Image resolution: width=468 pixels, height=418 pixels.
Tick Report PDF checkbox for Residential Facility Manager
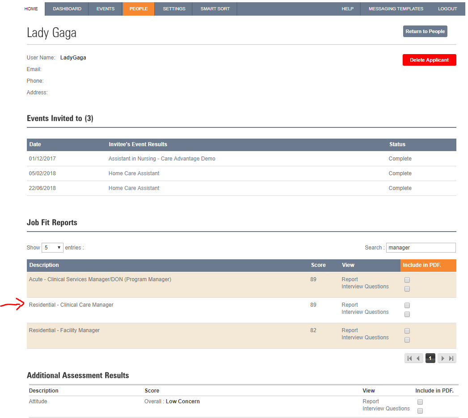pos(407,331)
